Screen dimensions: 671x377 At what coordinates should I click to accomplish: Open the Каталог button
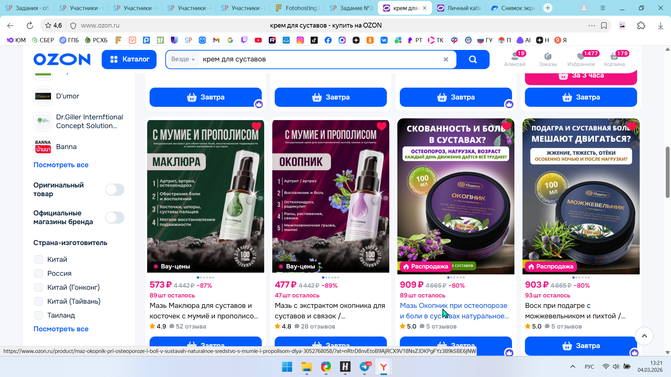pyautogui.click(x=129, y=59)
